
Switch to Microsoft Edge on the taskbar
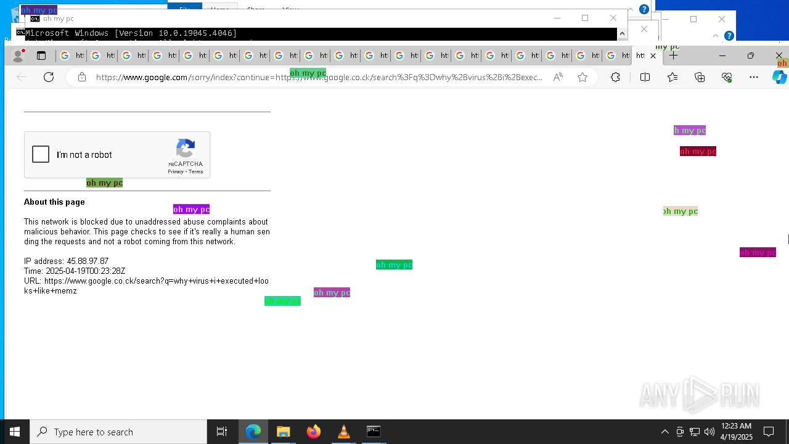coord(253,432)
